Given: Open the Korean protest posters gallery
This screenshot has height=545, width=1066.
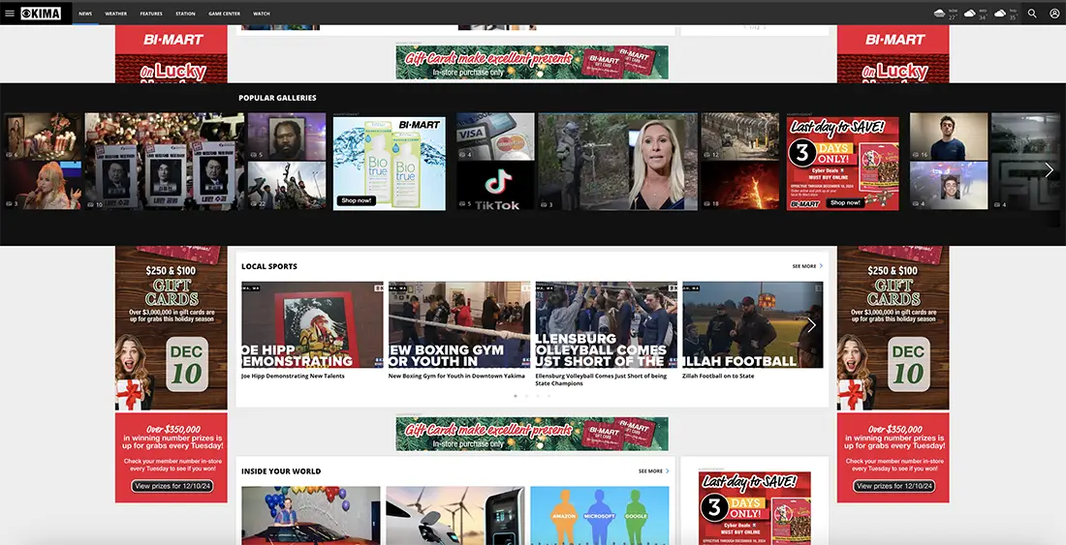Looking at the screenshot, I should [x=165, y=162].
